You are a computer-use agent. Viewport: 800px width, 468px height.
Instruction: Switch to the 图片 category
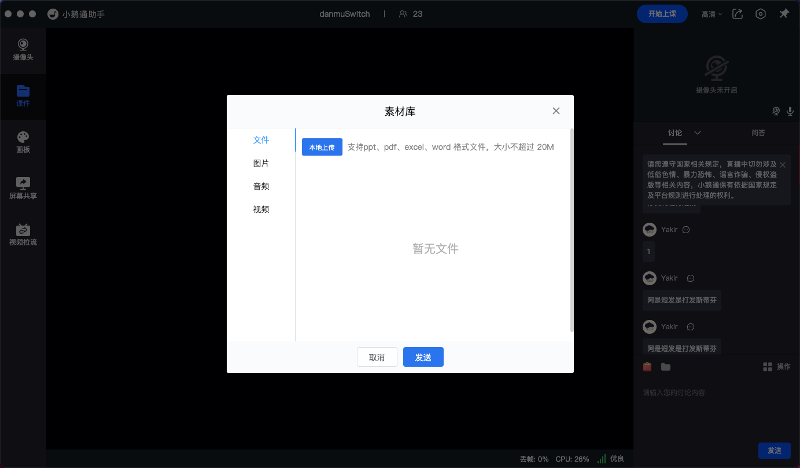[261, 163]
